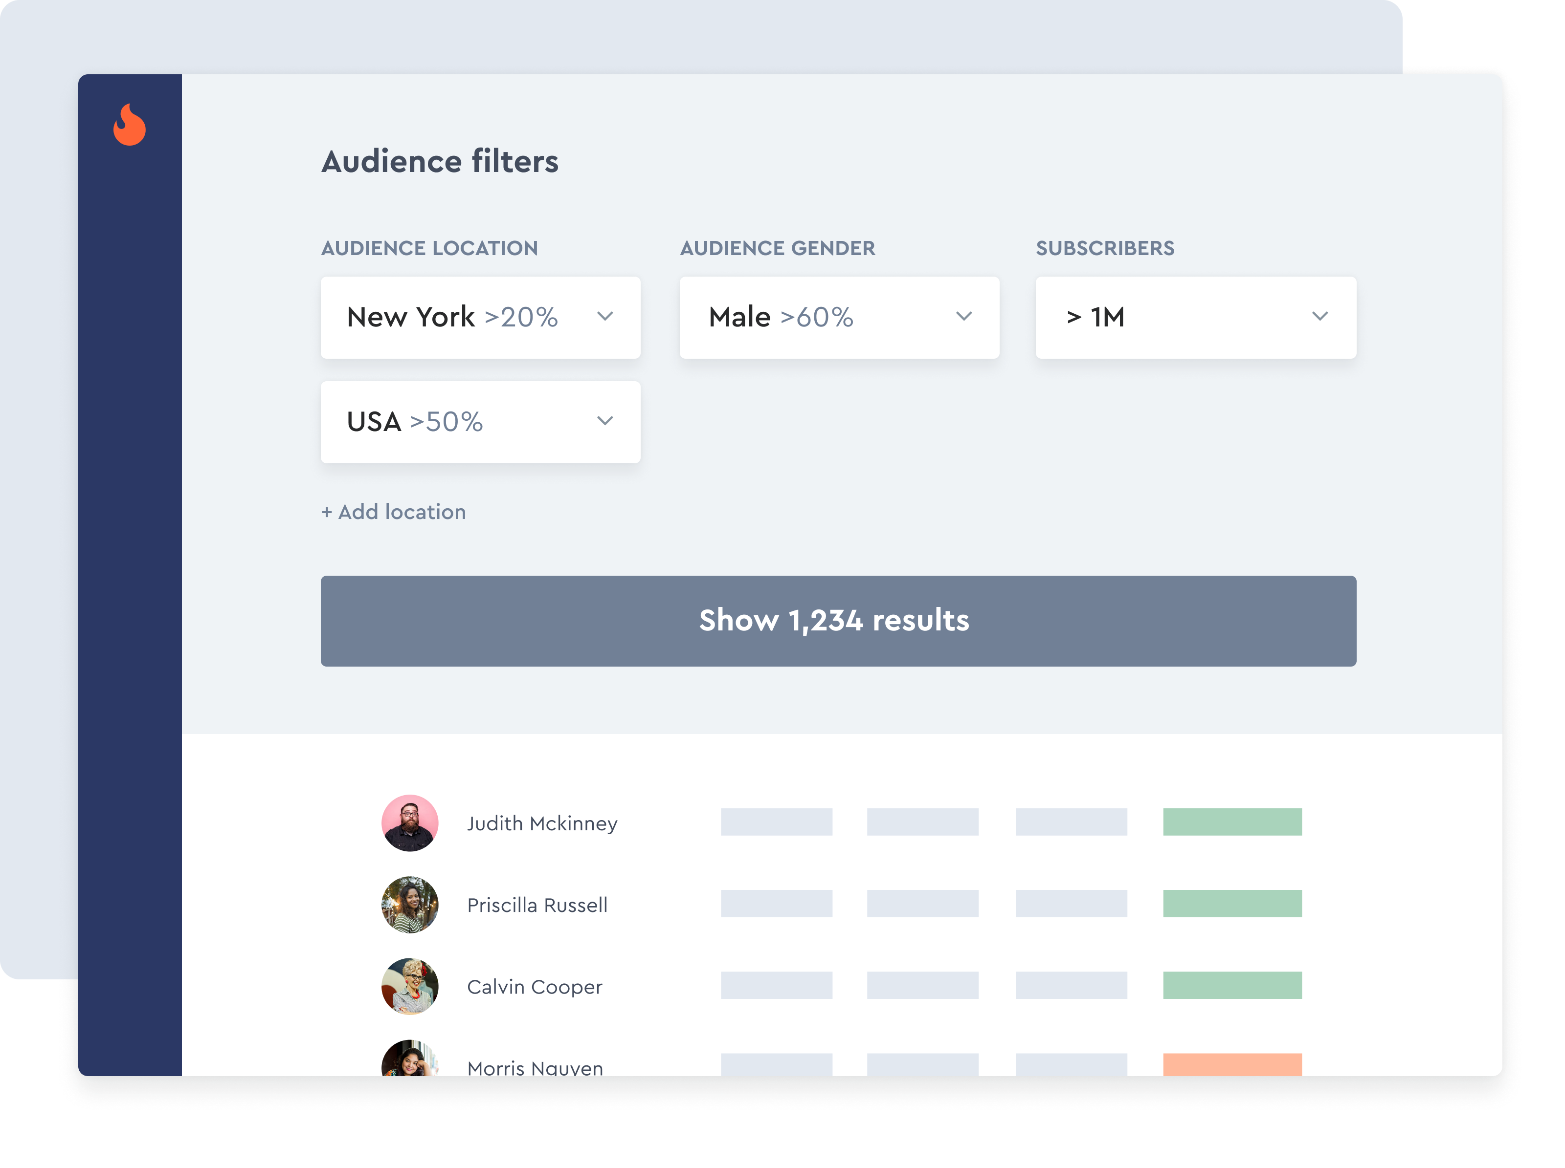Image resolution: width=1565 pixels, height=1168 pixels.
Task: Open the Male >60% gender dropdown
Action: point(838,318)
